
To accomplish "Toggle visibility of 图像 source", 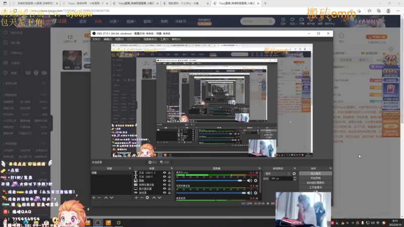I will pyautogui.click(x=165, y=181).
